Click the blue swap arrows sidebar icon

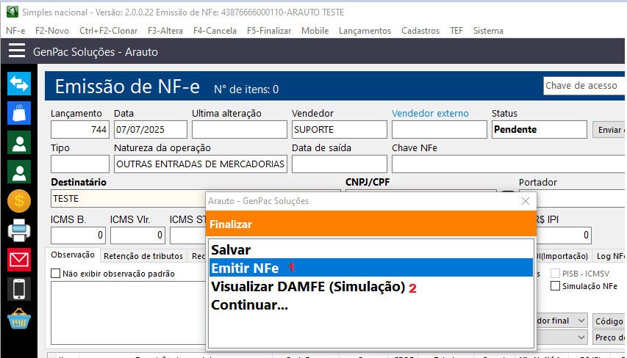point(18,84)
